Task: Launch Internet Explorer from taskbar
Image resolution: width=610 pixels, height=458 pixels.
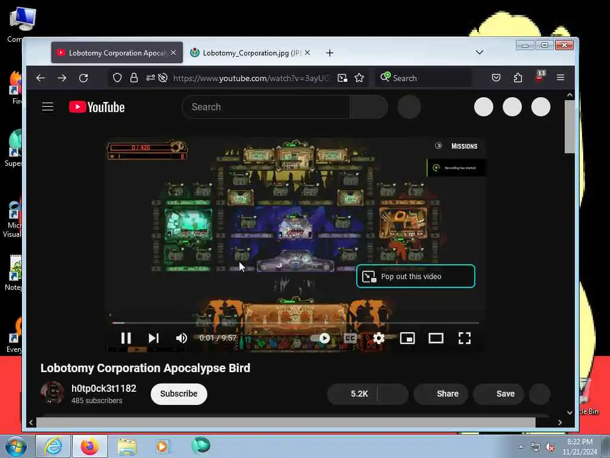Action: point(53,446)
